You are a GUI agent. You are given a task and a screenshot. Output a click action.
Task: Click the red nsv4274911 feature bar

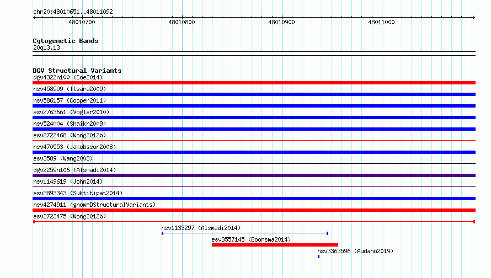254,210
